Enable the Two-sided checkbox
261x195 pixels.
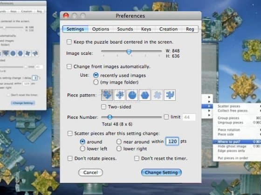[x=103, y=107]
